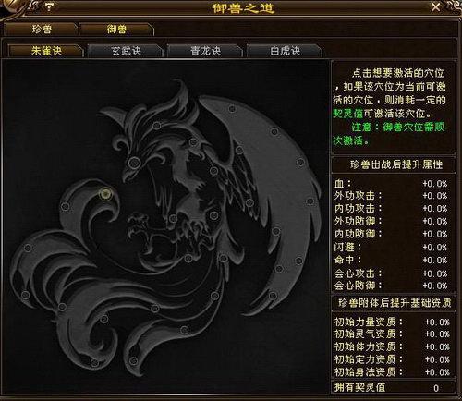Image resolution: width=462 pixels, height=401 pixels.
Task: Open the 玄武诀 tab
Action: [126, 51]
